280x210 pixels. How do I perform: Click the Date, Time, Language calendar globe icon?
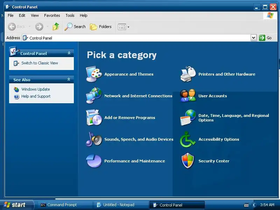tap(188, 118)
